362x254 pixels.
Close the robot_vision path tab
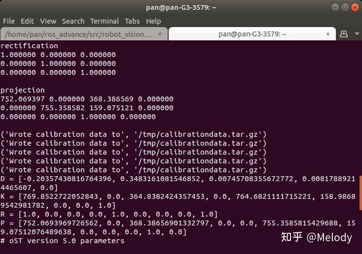click(160, 34)
